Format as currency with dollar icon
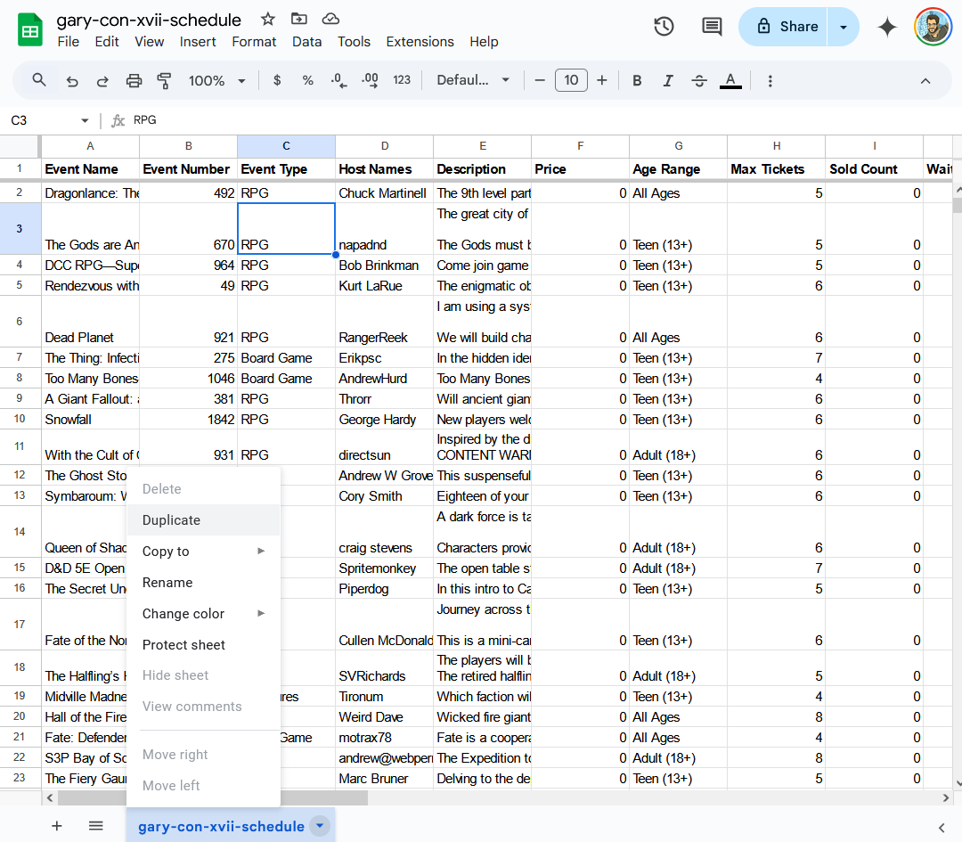 point(277,80)
